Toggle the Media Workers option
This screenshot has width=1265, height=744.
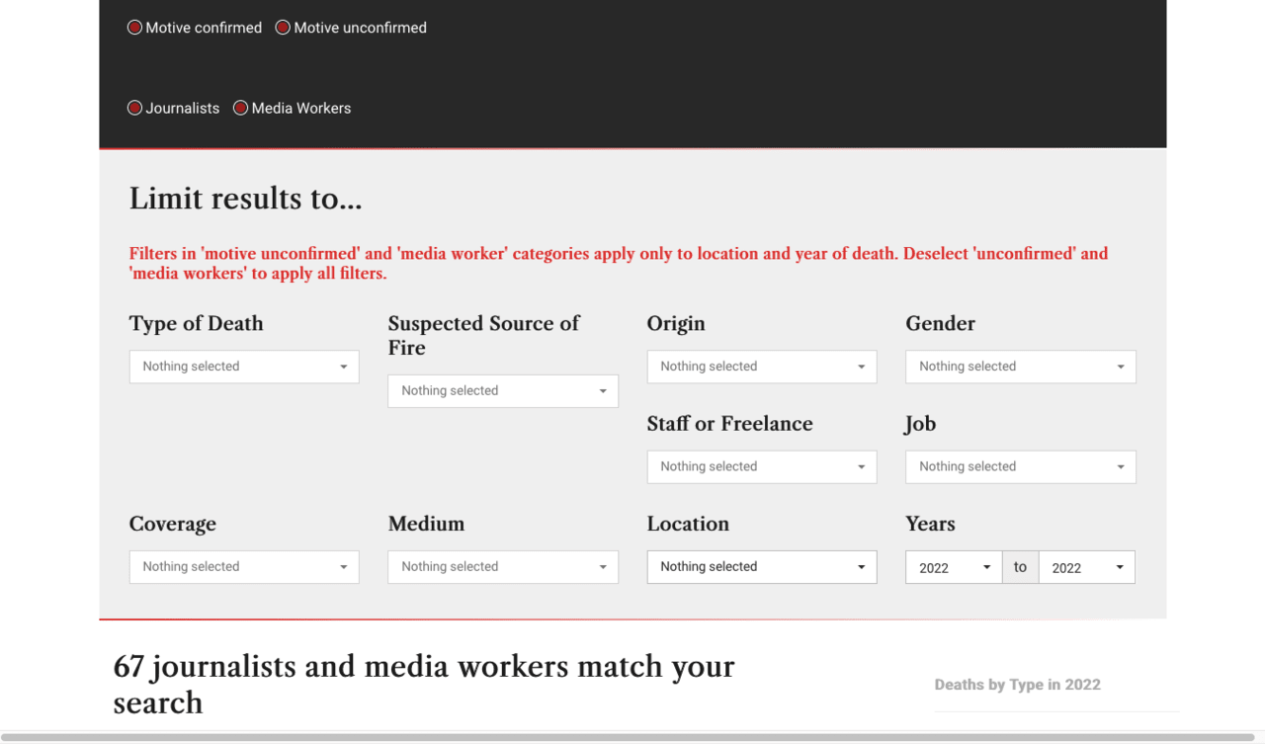pos(293,108)
